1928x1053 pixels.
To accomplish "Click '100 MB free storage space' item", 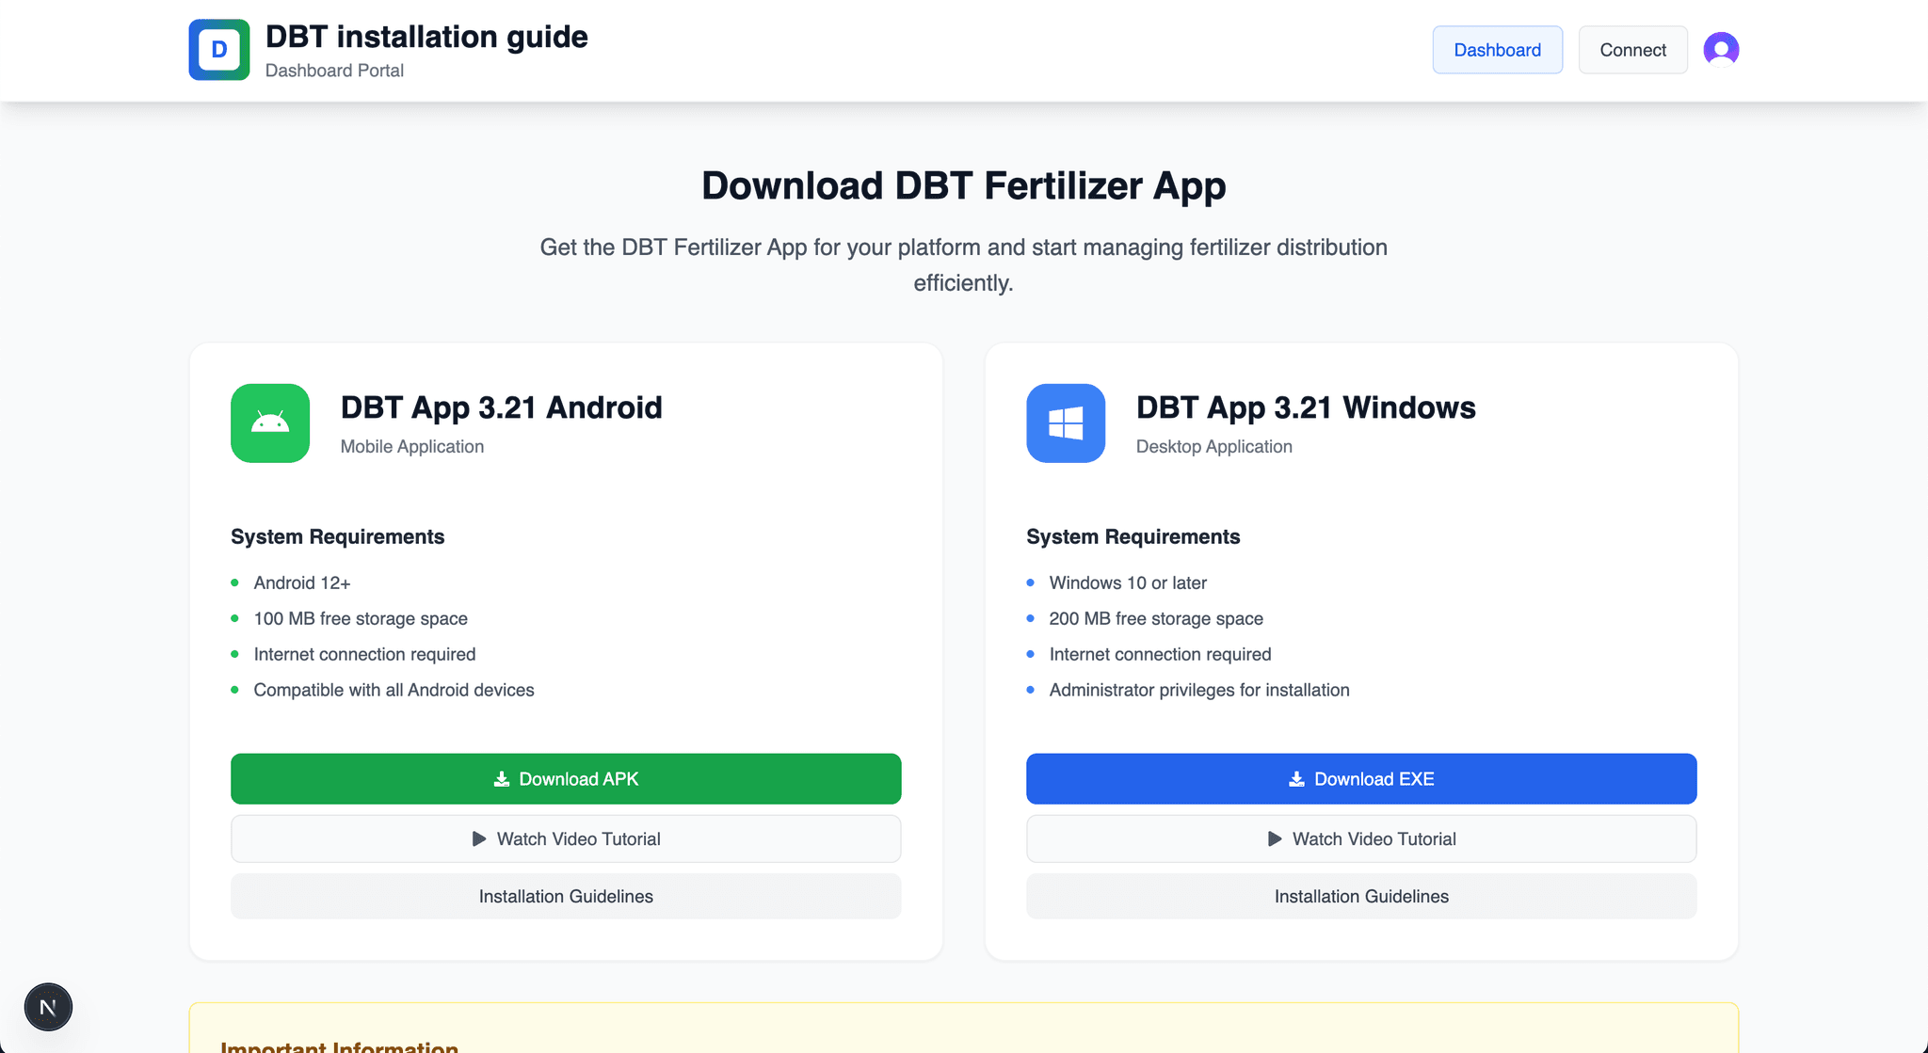I will point(361,618).
